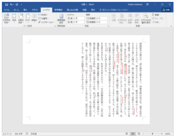Screen dimensions: 175x136
Task: Click the 前面へ移動 bring forward button
Action: [130, 18]
